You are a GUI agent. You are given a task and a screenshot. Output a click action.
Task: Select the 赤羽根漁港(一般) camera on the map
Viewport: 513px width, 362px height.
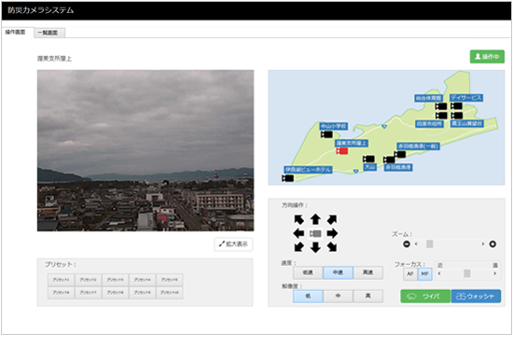pyautogui.click(x=400, y=154)
